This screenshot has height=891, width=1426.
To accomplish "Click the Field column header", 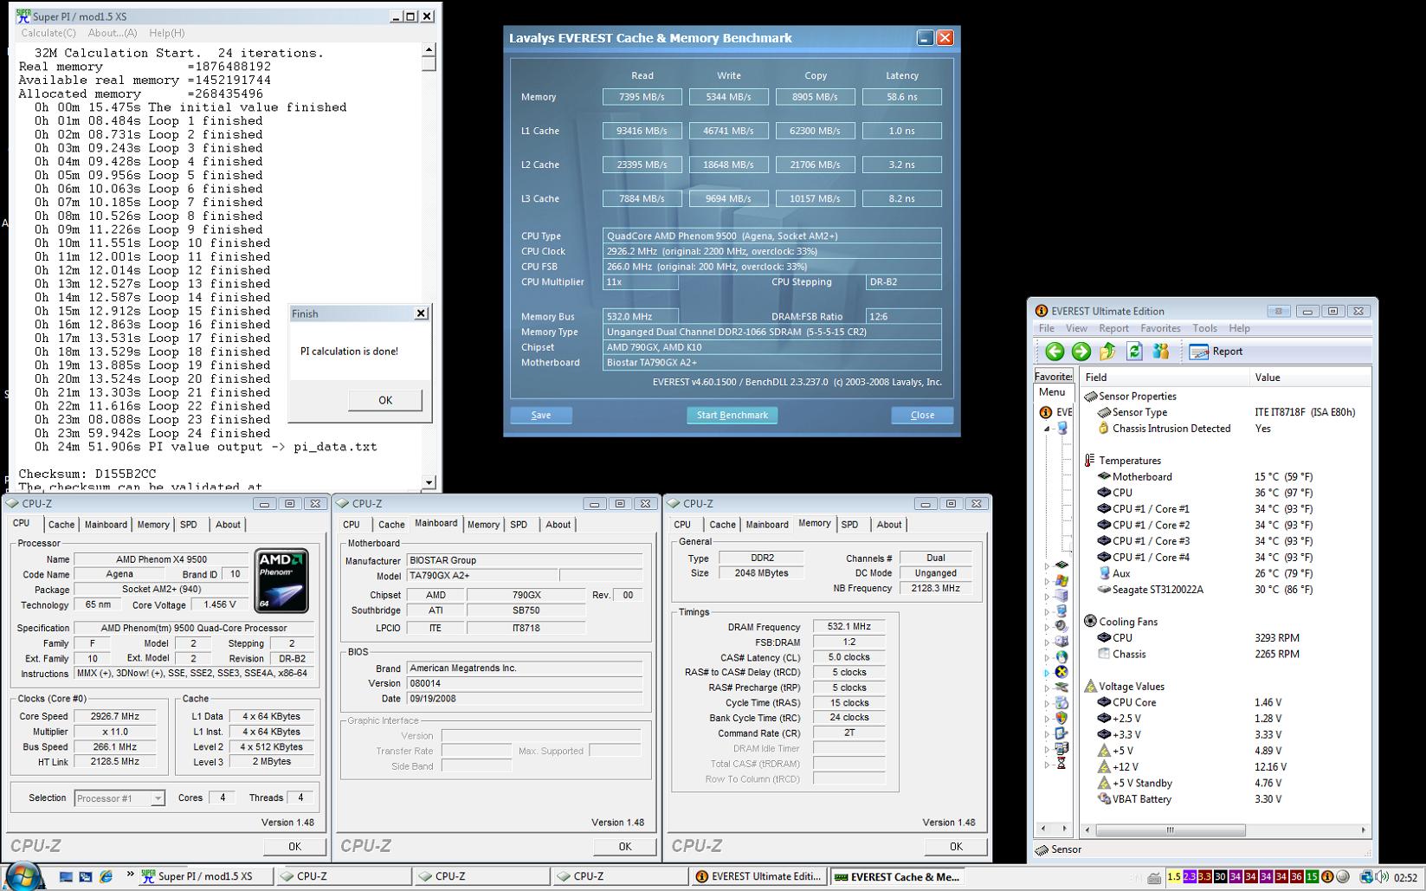I will tap(1165, 378).
